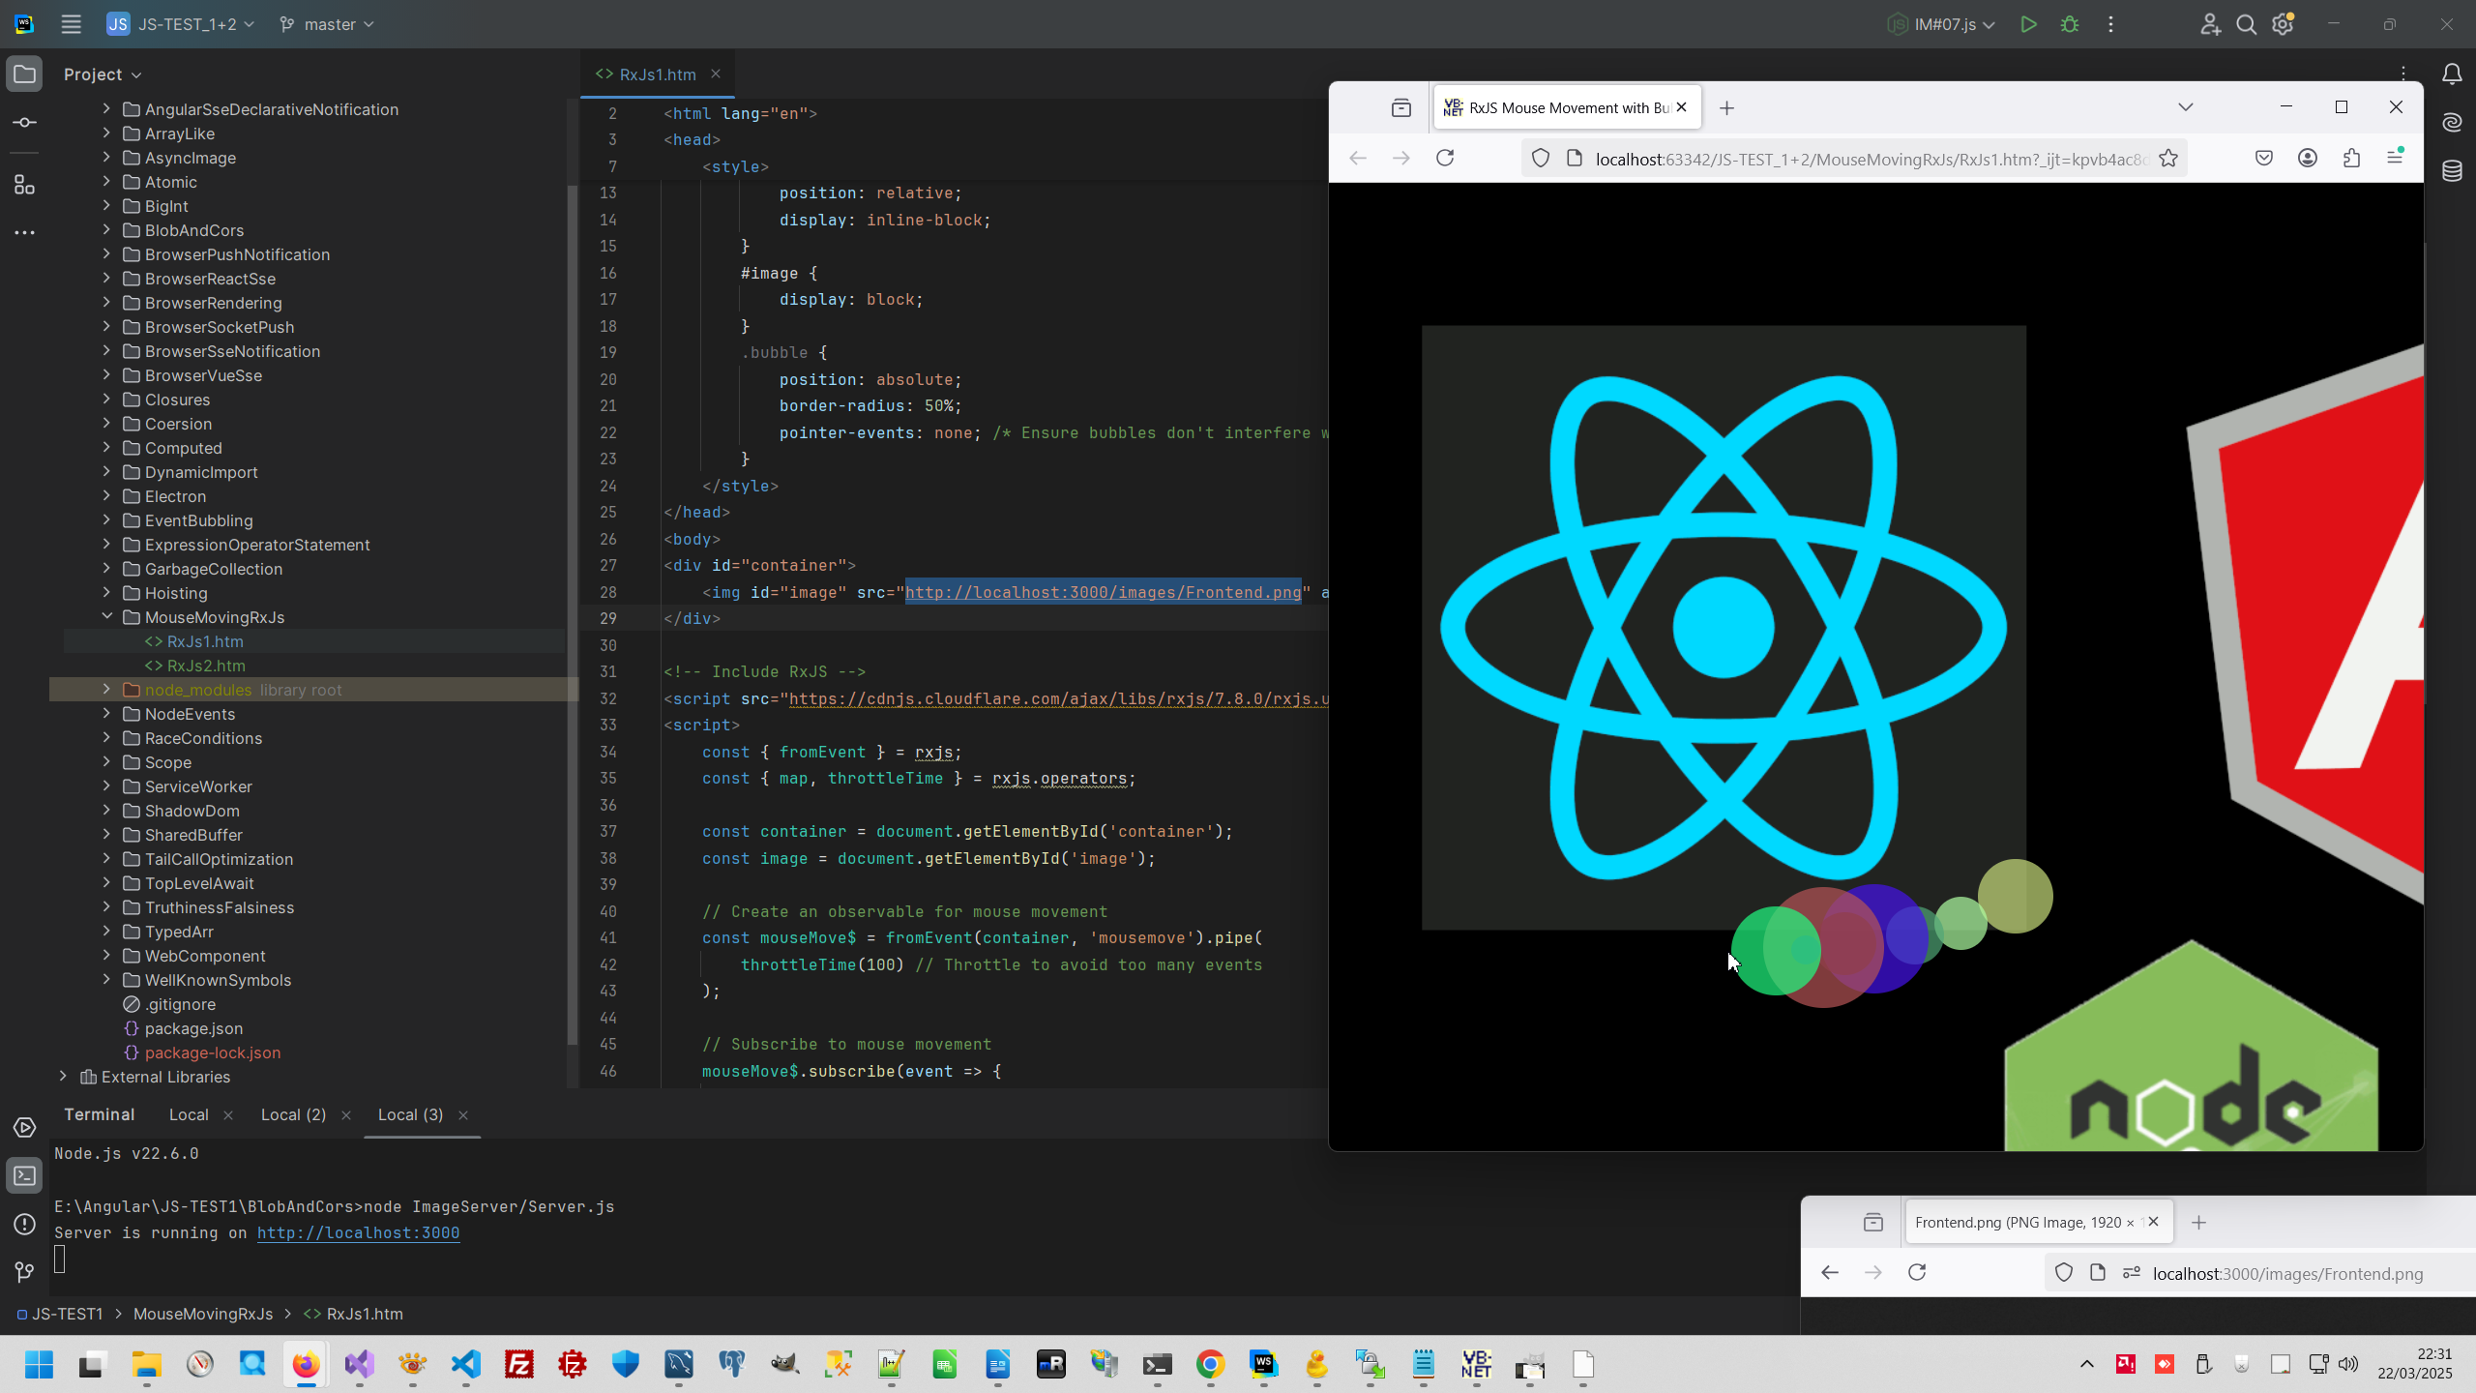Toggle the Terminal tool window button

click(x=25, y=1176)
